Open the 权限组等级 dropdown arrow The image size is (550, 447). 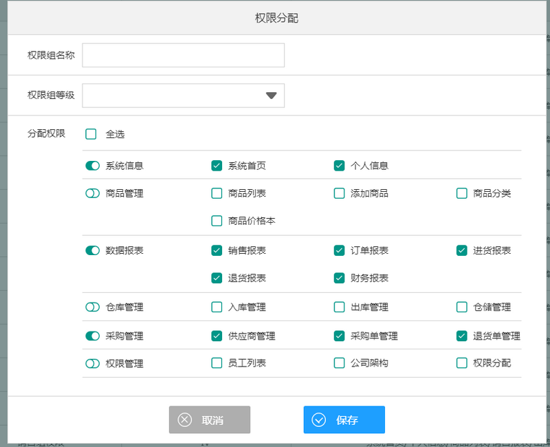(x=272, y=96)
